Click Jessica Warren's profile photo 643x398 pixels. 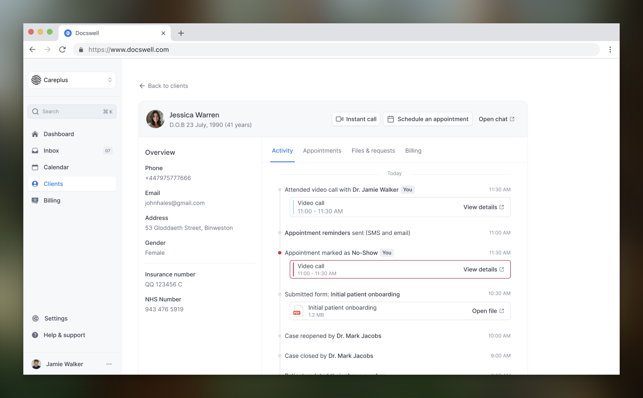coord(156,119)
